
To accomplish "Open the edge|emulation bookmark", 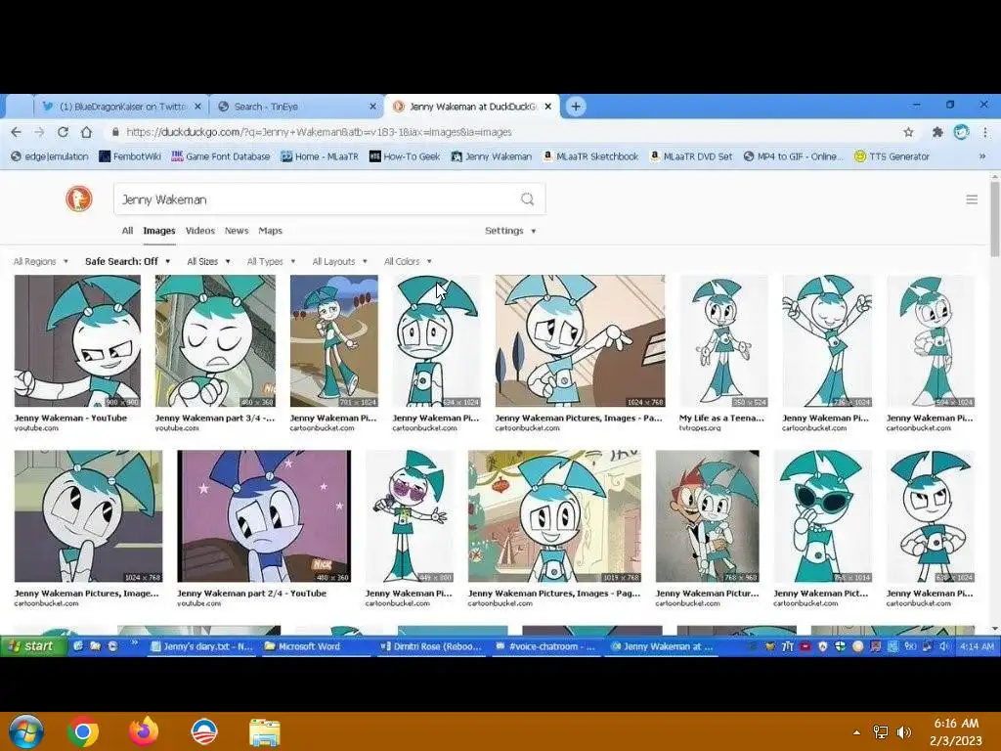I will 50,156.
